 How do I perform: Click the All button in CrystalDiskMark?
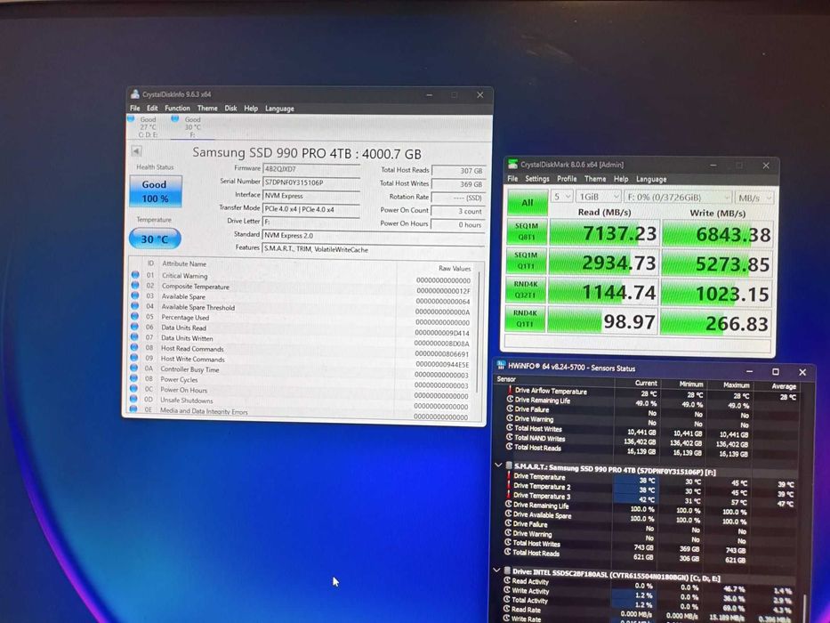tap(528, 203)
